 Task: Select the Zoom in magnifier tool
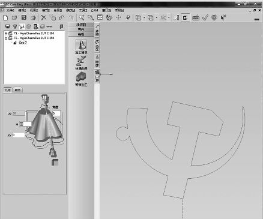pos(81,17)
